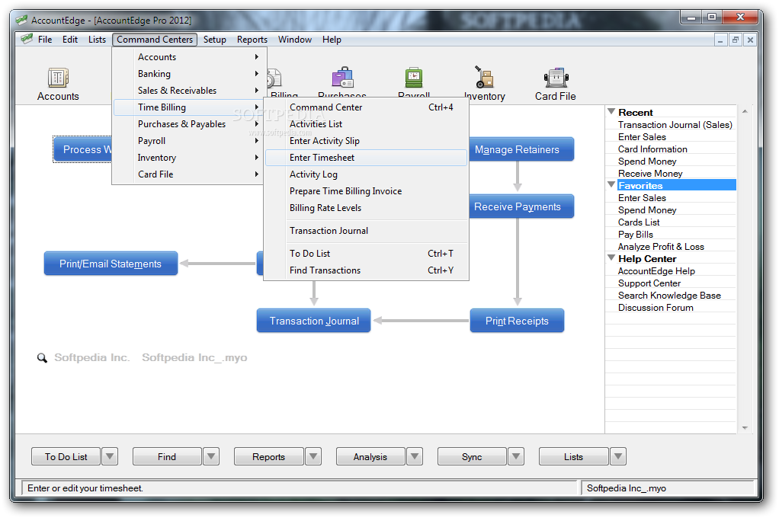The width and height of the screenshot is (779, 518).
Task: Open the Accounts command center icon
Action: tap(58, 85)
